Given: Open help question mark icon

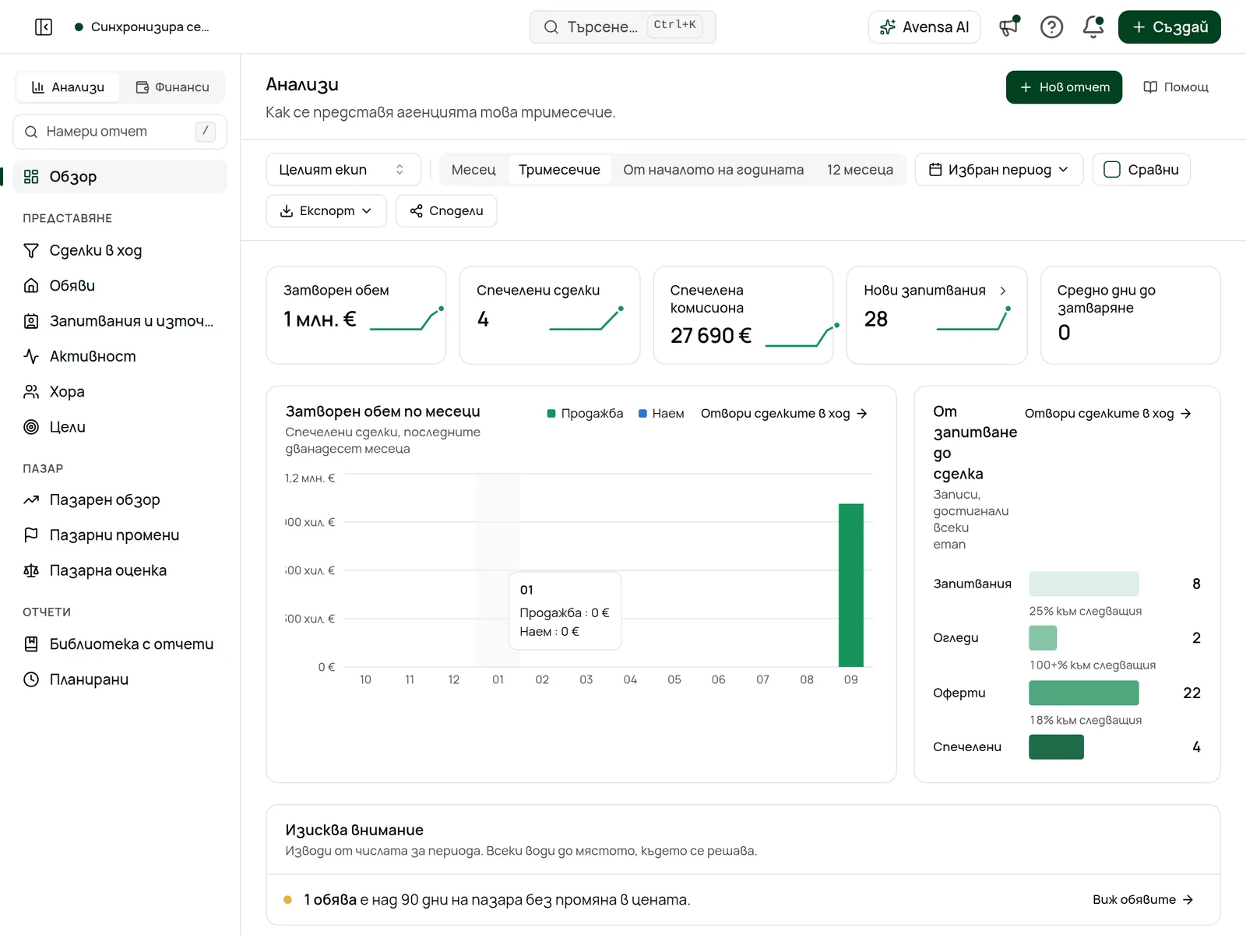Looking at the screenshot, I should click(x=1051, y=27).
